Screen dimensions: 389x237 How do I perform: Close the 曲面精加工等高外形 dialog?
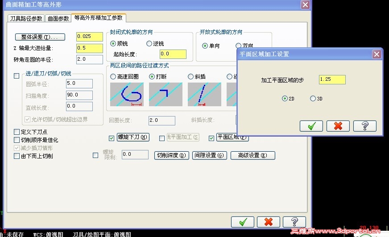(x=305, y=5)
